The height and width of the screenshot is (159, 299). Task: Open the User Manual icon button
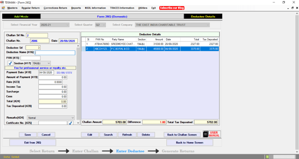(212, 134)
